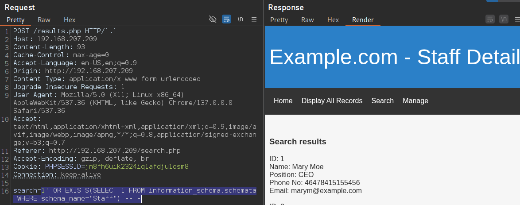
Task: Toggle line wrap icon in Response panel
Action: (490, 19)
